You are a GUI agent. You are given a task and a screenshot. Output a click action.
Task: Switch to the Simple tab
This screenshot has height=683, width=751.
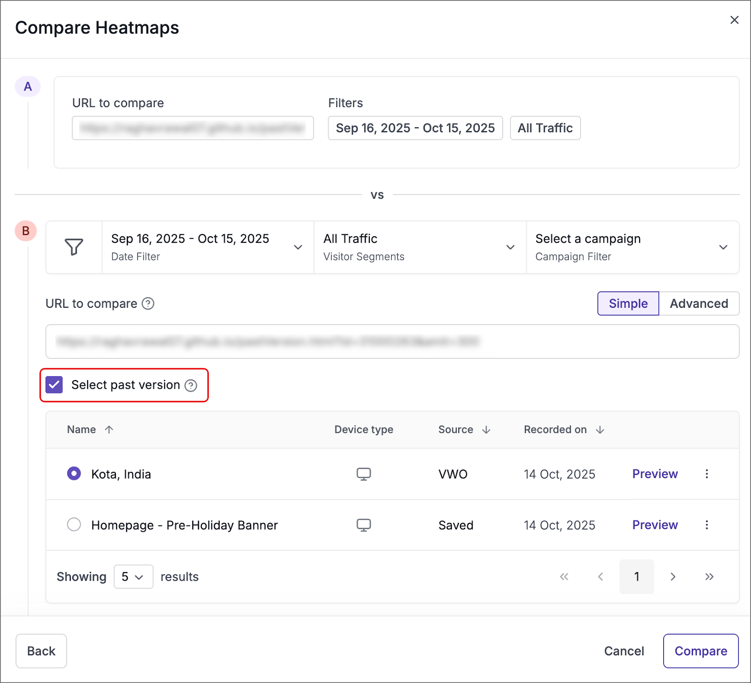(628, 304)
